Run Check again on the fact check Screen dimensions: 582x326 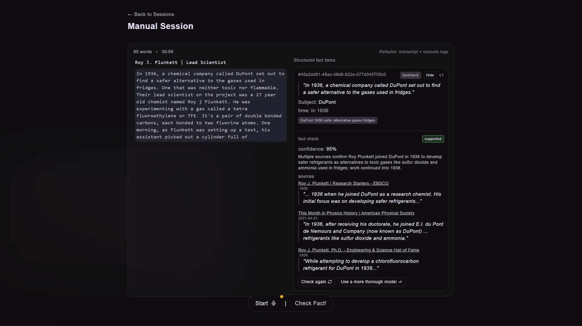tap(316, 282)
